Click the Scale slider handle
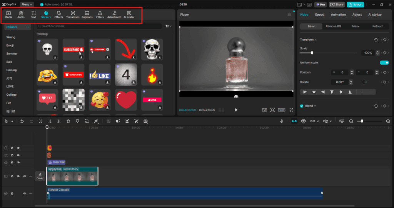This screenshot has width=394, height=208. [312, 53]
